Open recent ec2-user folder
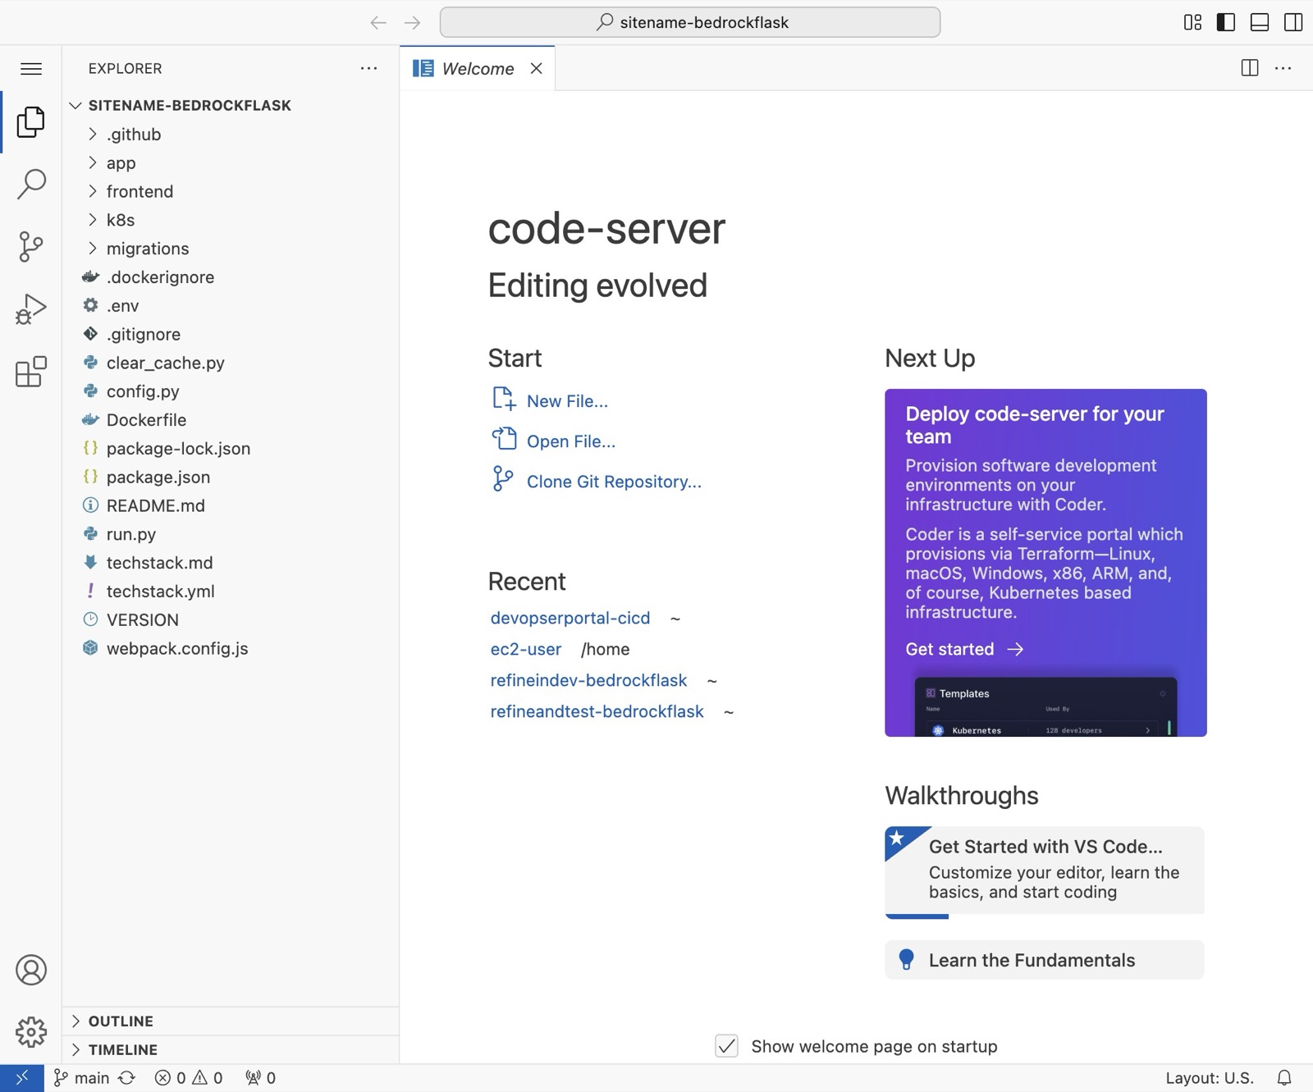The image size is (1313, 1092). (x=525, y=649)
